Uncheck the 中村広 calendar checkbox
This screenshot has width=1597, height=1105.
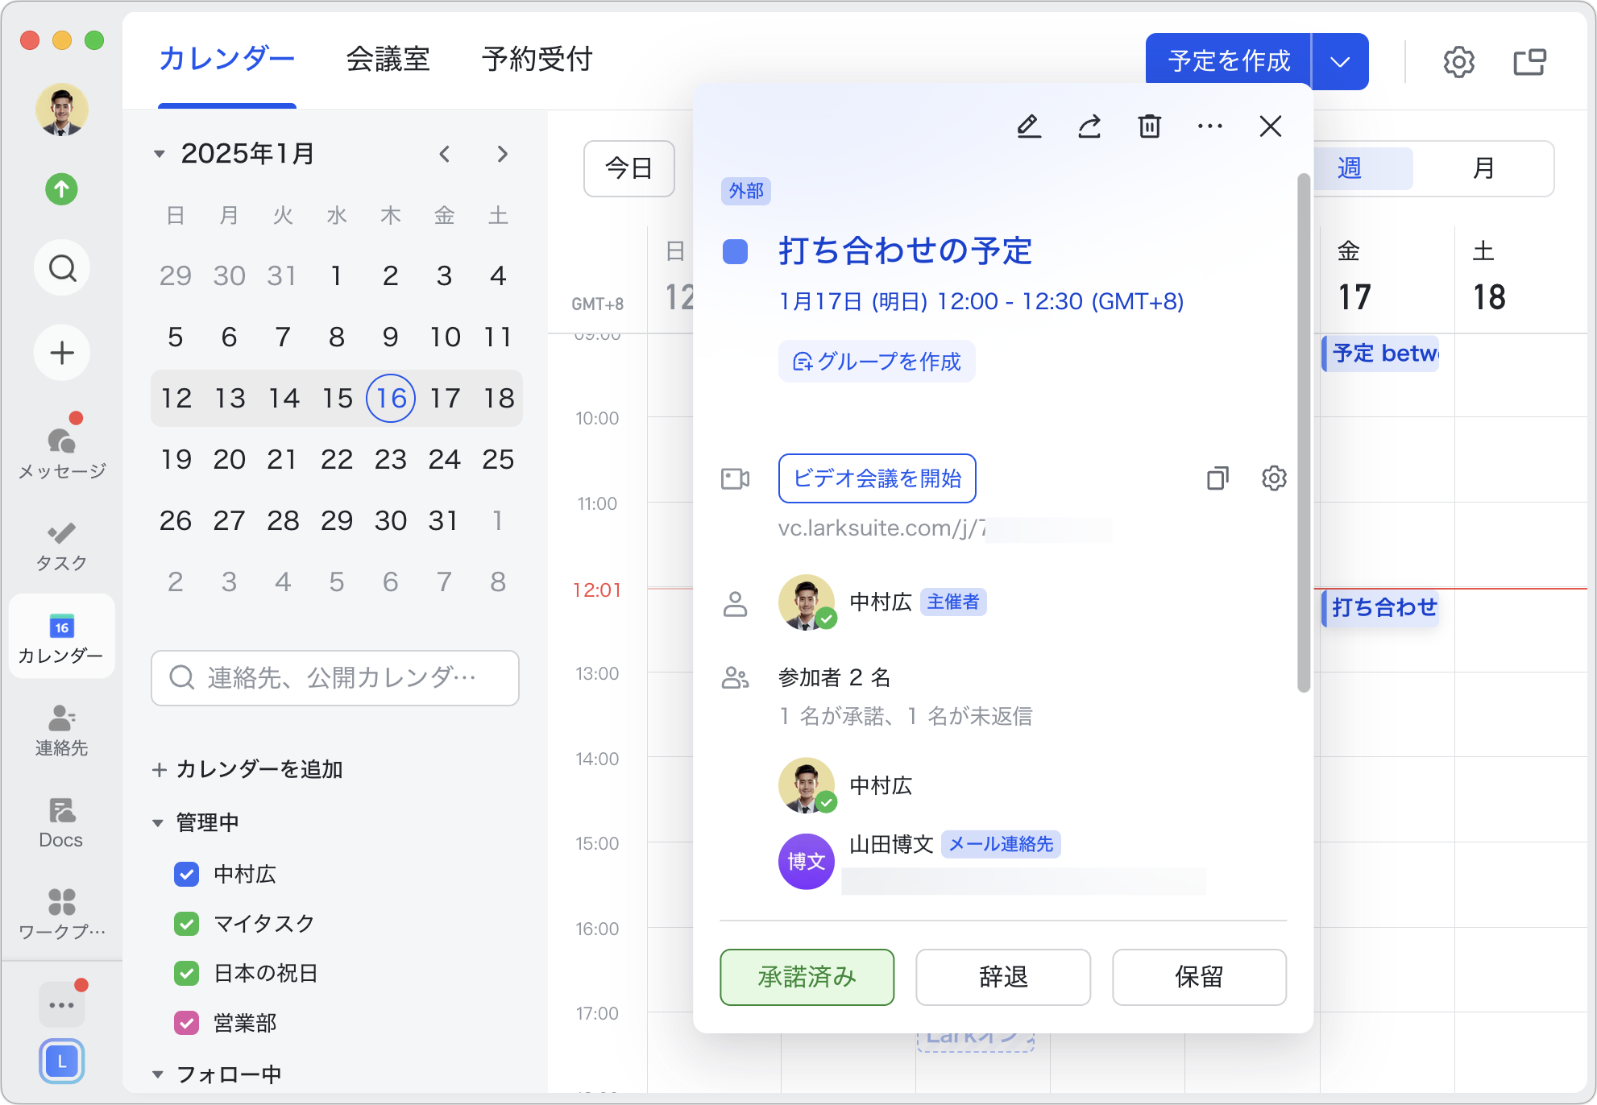coord(187,874)
